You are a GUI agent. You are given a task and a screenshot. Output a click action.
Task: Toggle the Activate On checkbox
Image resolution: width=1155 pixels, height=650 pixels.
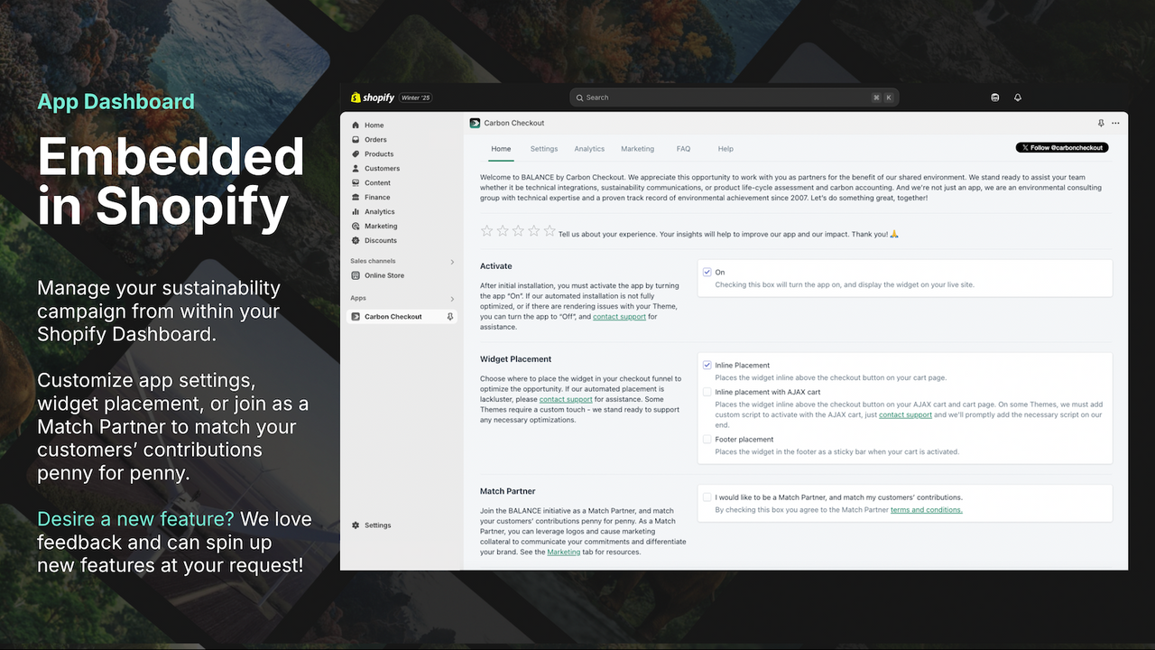707,272
